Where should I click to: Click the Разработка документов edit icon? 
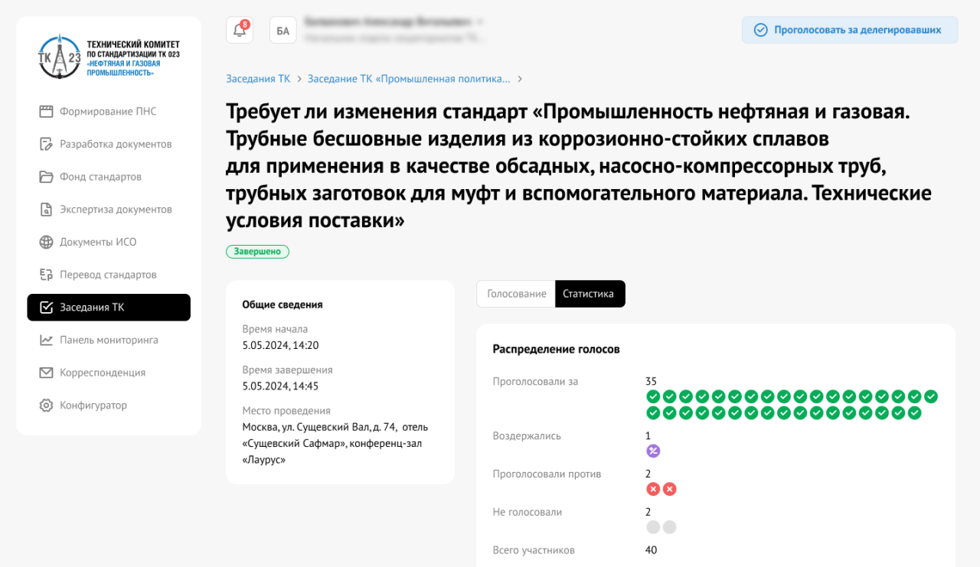[x=46, y=145]
